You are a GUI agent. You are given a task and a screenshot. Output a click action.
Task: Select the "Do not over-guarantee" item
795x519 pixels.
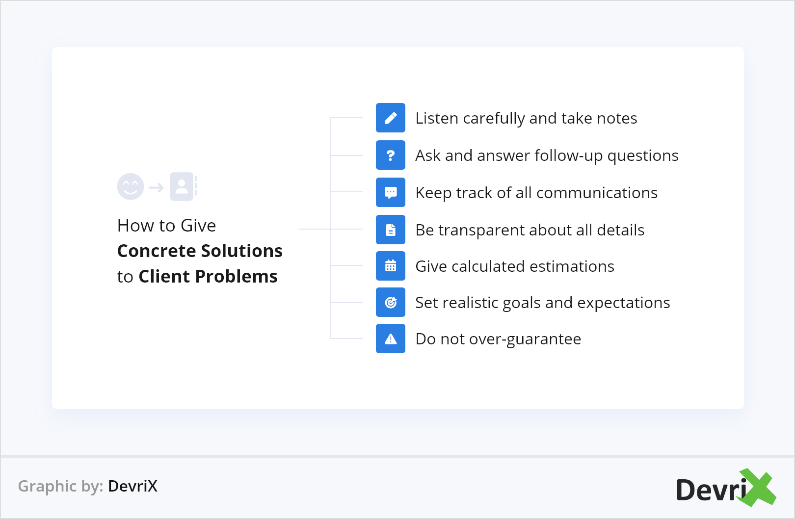coord(498,339)
